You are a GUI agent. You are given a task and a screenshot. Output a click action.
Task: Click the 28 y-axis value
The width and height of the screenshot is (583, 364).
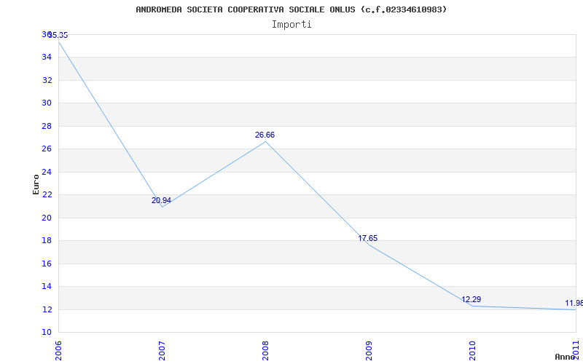(47, 126)
